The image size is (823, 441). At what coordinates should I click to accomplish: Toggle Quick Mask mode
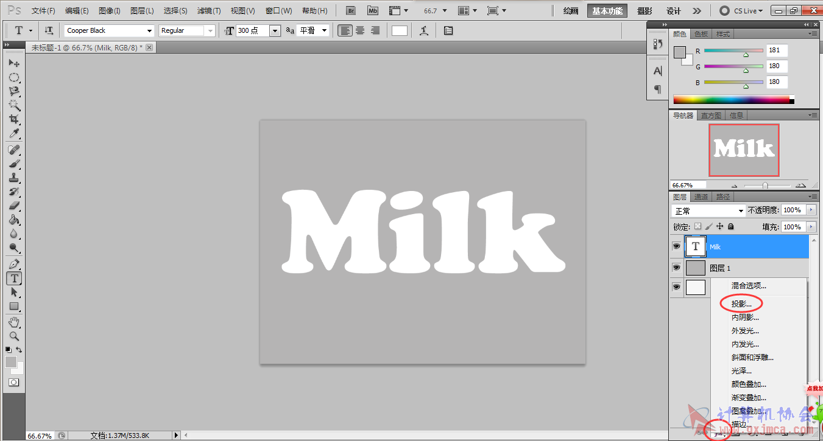[13, 383]
